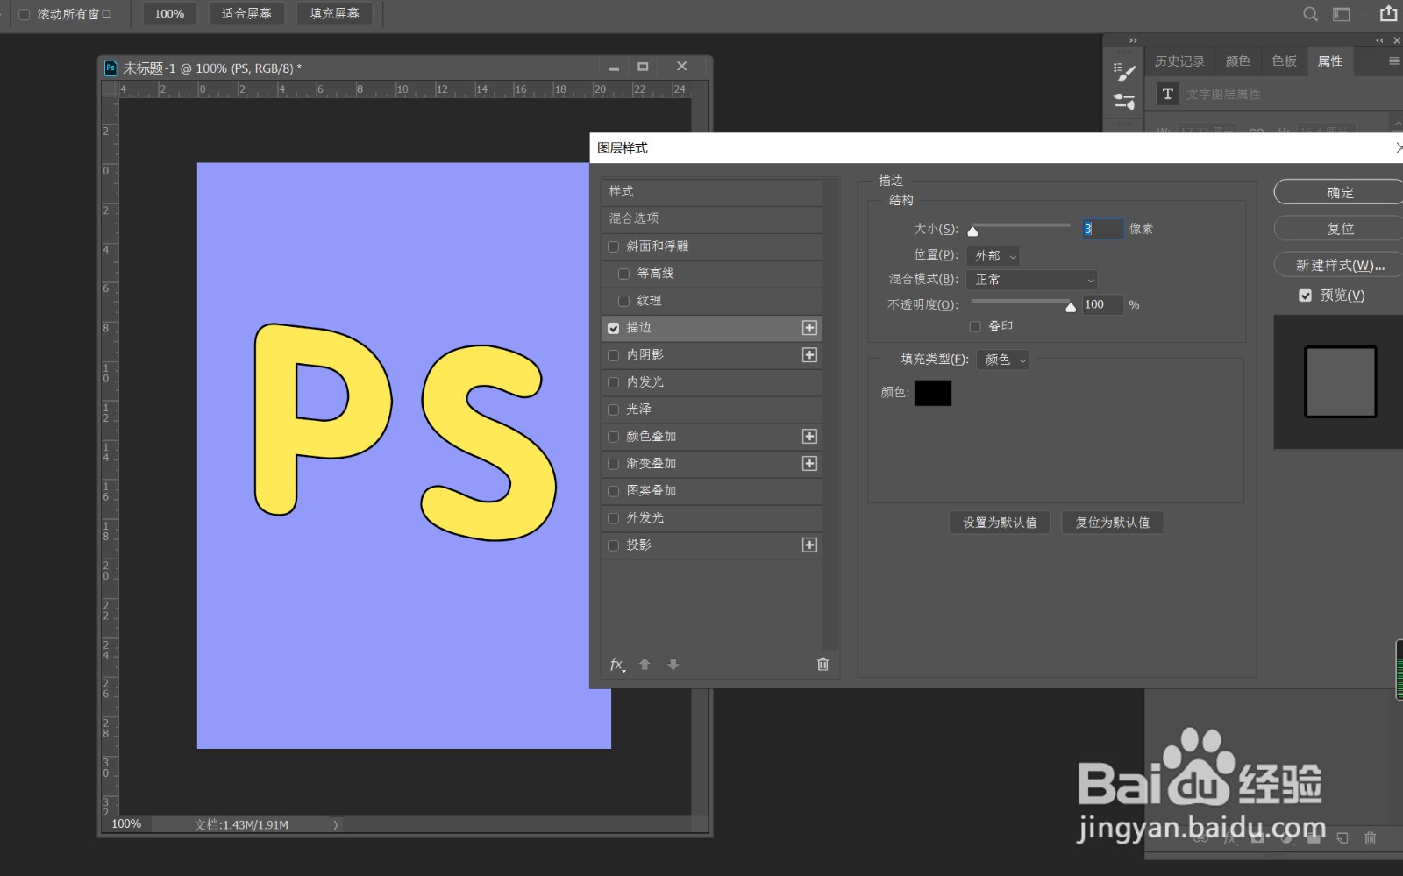Expand the status bar info arrow
The width and height of the screenshot is (1403, 876).
tap(335, 824)
